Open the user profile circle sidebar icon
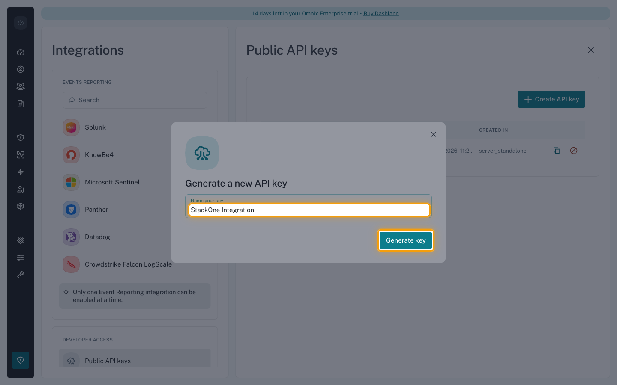Image resolution: width=617 pixels, height=385 pixels. point(21,69)
